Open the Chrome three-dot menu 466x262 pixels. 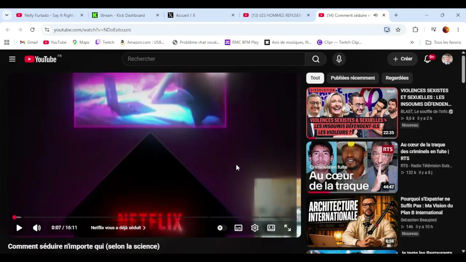coord(458,30)
